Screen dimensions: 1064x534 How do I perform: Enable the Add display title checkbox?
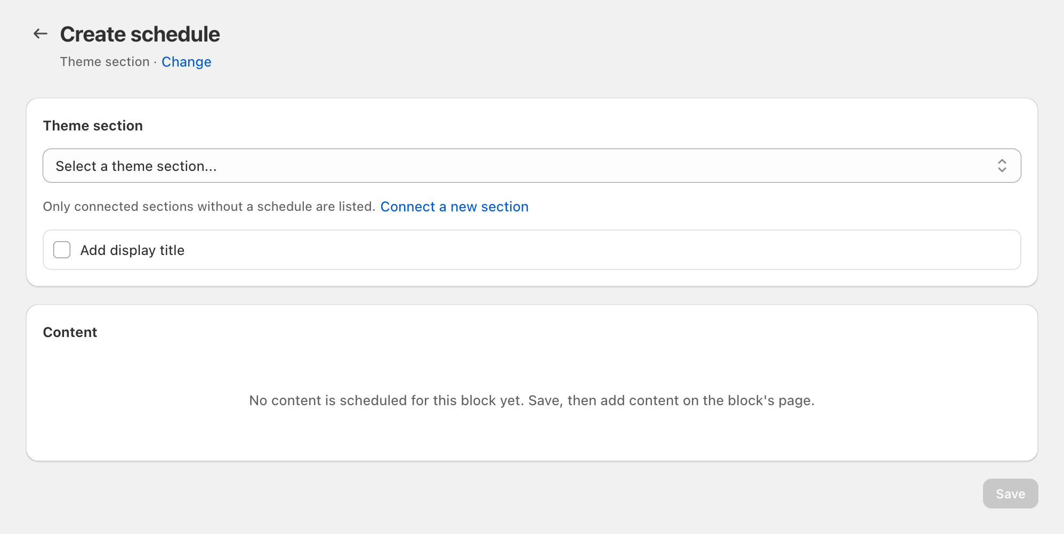coord(62,250)
